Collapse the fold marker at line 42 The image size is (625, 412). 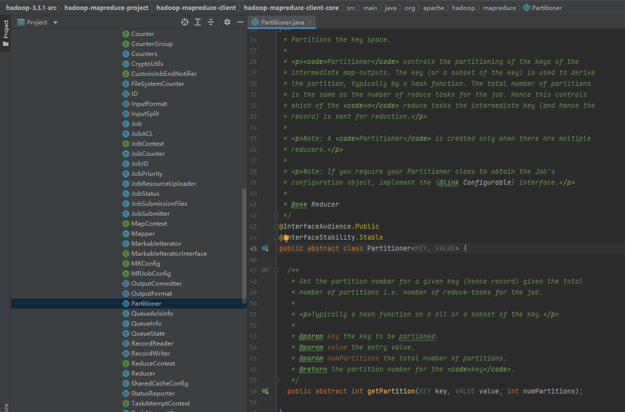[276, 215]
